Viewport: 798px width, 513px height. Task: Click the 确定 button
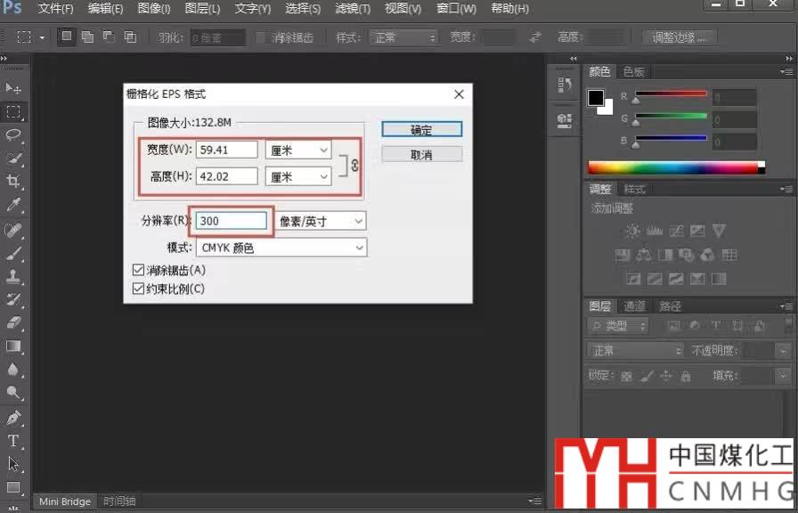(421, 130)
